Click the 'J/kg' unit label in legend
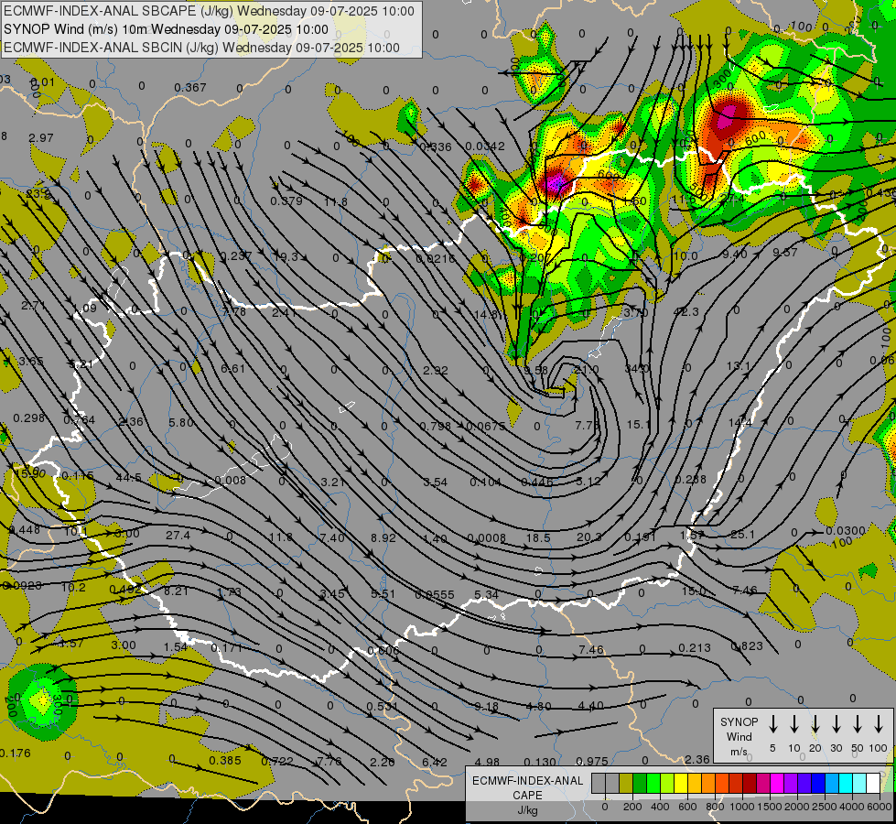Image resolution: width=896 pixels, height=824 pixels. [x=527, y=810]
